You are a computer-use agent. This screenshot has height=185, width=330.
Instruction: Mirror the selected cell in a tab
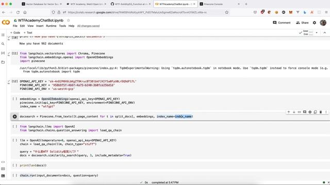pyautogui.click(x=315, y=112)
